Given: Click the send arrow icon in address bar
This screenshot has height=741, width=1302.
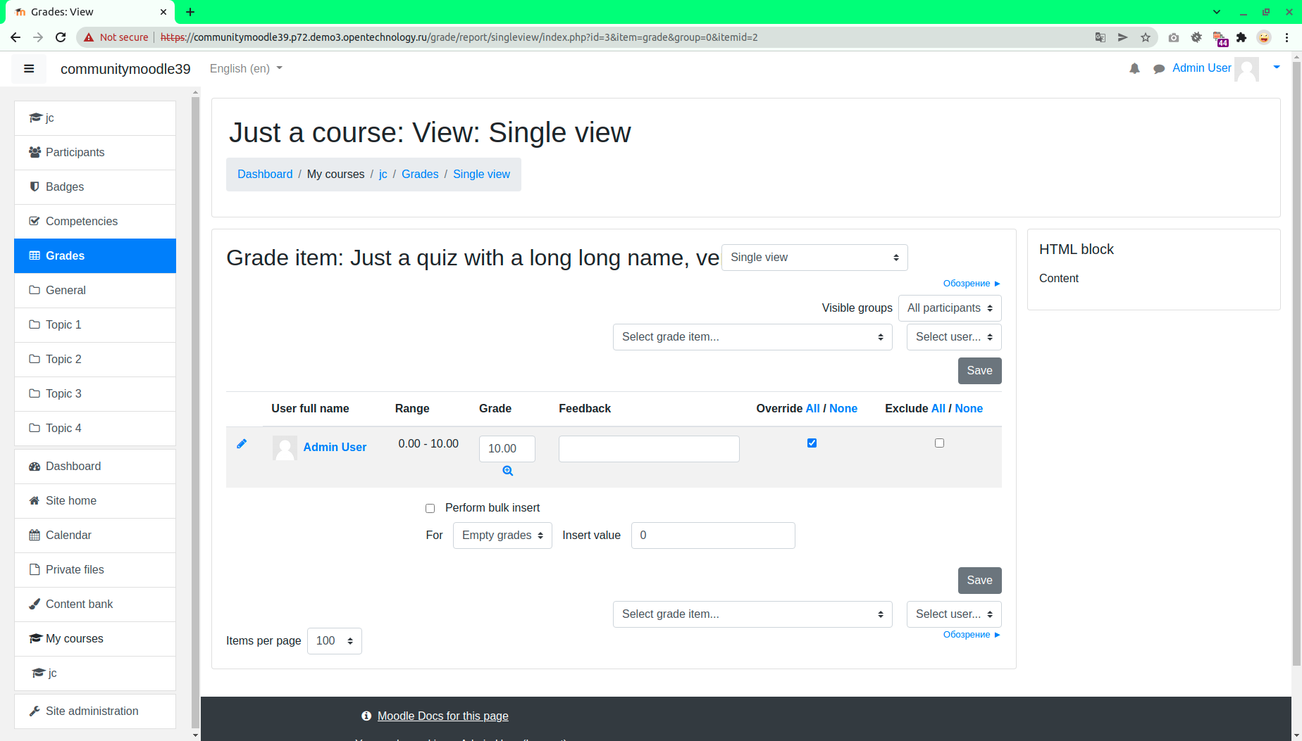Looking at the screenshot, I should 1123,37.
